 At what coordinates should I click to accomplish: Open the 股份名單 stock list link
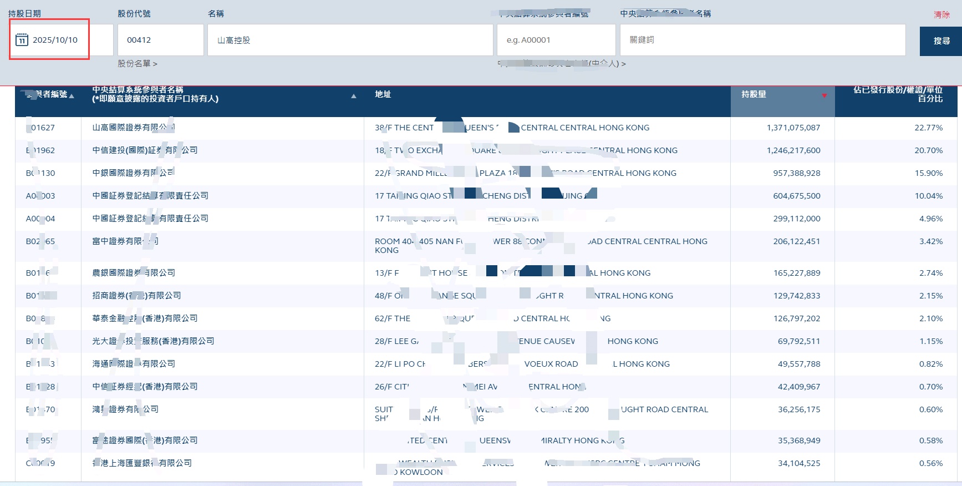[137, 64]
